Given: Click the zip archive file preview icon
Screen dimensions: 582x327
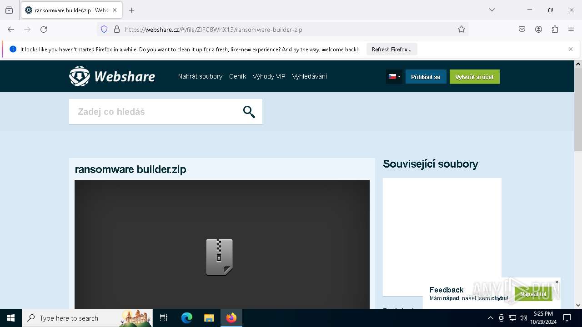Looking at the screenshot, I should coord(219,257).
